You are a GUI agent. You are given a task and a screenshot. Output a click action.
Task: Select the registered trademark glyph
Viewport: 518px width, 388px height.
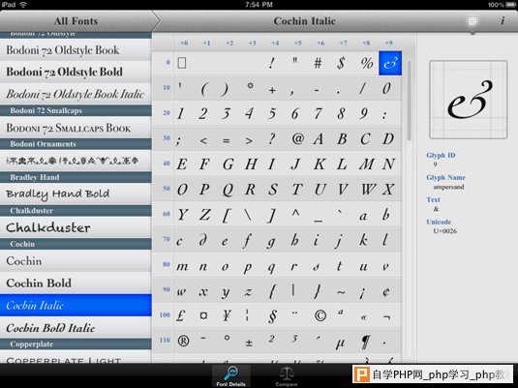tap(183, 341)
